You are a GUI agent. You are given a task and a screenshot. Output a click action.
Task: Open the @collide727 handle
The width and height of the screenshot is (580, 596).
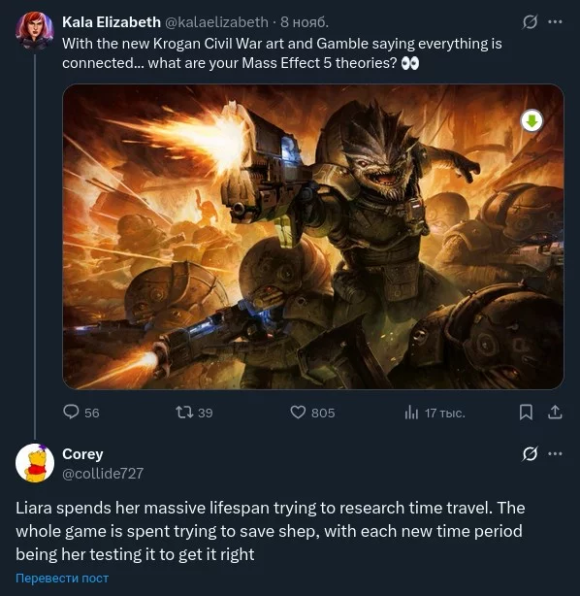coord(103,474)
